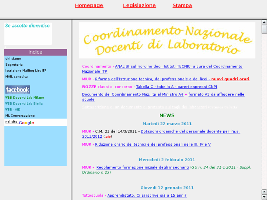The width and height of the screenshot is (267, 200).
Task: Open Riduzione orario dei tecnici link
Action: coord(153,144)
